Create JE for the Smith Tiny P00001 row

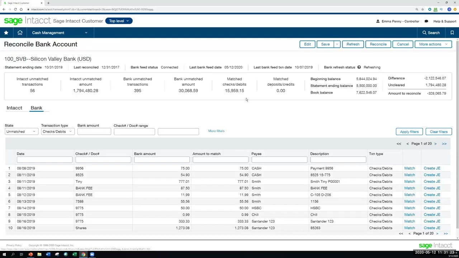tap(432, 181)
